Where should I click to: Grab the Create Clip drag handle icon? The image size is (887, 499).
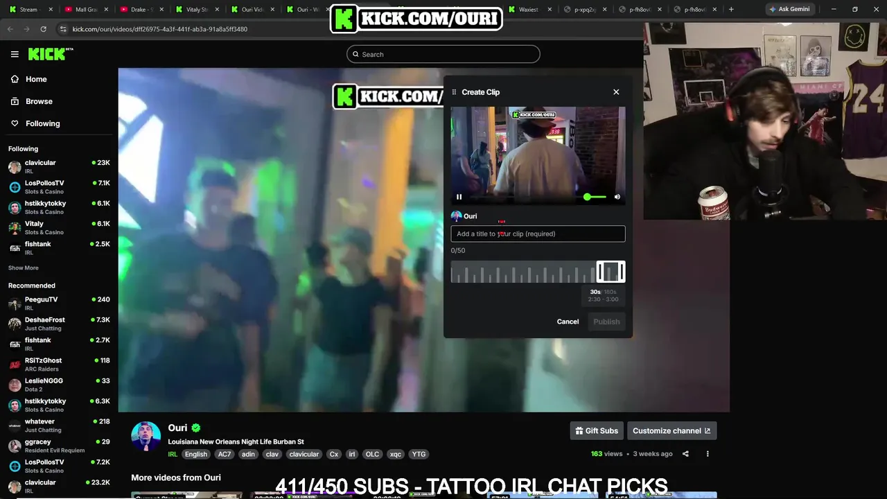coord(455,92)
